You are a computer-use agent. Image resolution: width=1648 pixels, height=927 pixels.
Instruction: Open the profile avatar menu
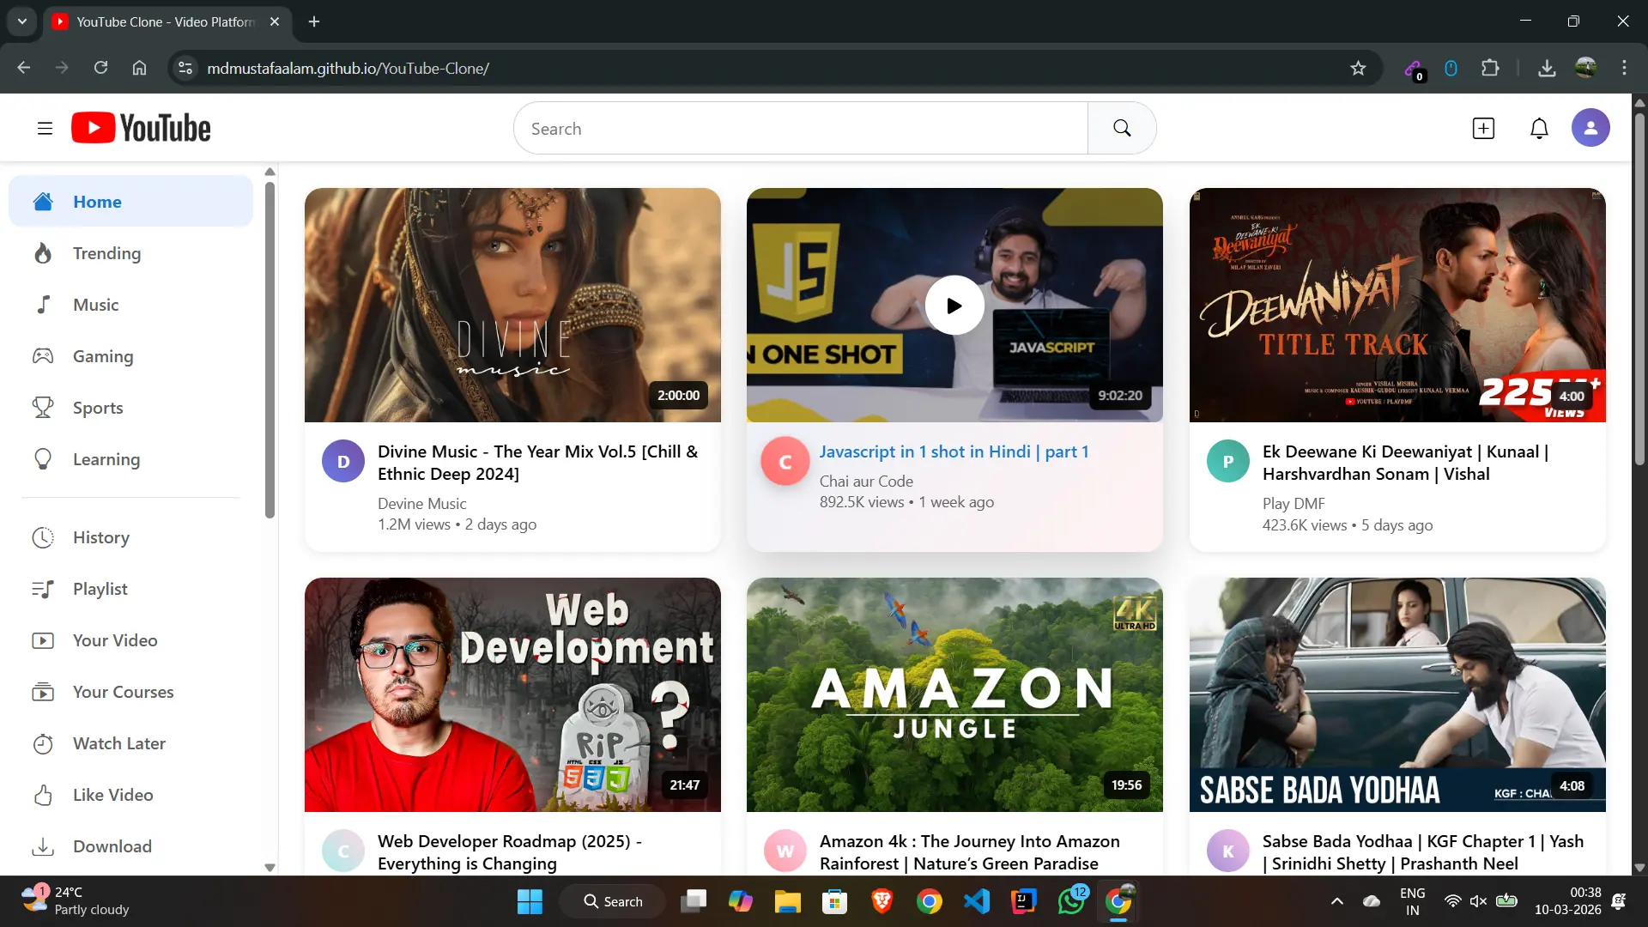click(1590, 127)
